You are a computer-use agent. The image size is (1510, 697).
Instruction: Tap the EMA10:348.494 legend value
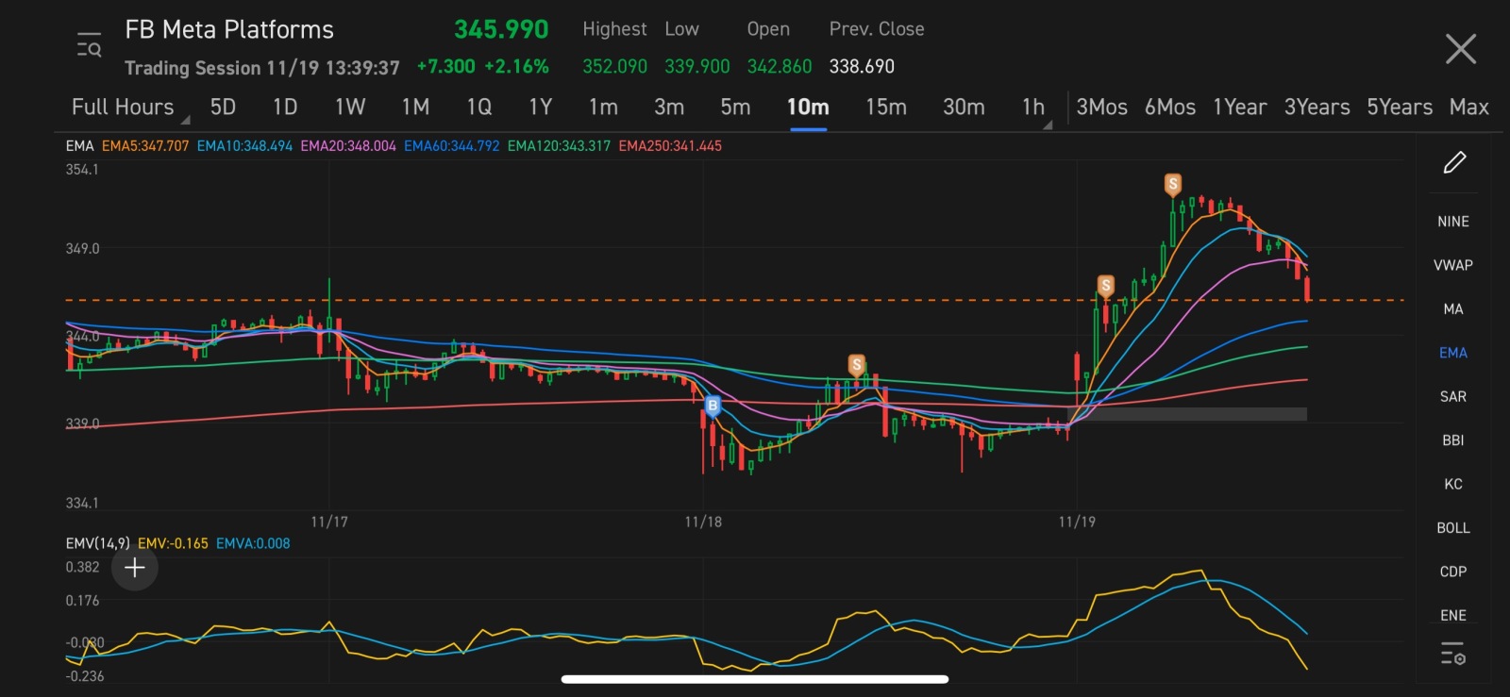pos(244,146)
